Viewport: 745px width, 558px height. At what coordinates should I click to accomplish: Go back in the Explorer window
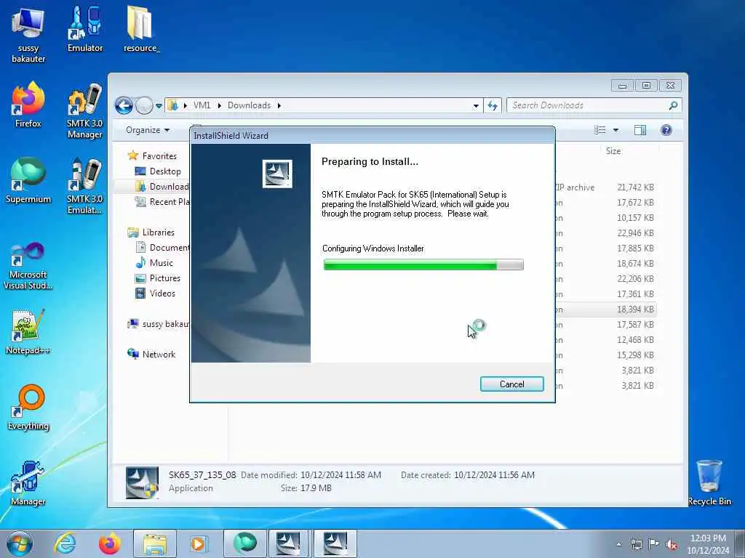point(124,105)
